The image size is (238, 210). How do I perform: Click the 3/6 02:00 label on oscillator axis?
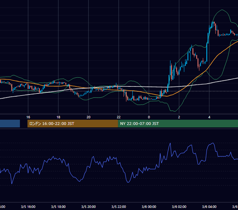pos(179,206)
